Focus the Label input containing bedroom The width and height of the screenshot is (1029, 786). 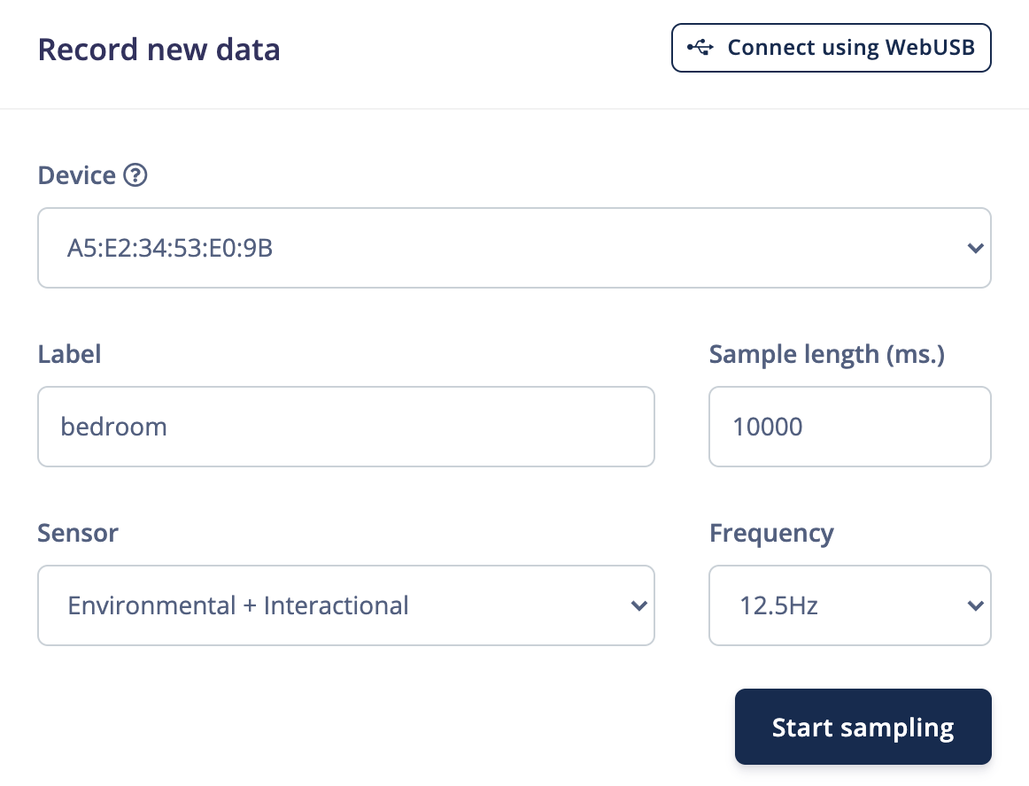tap(345, 427)
